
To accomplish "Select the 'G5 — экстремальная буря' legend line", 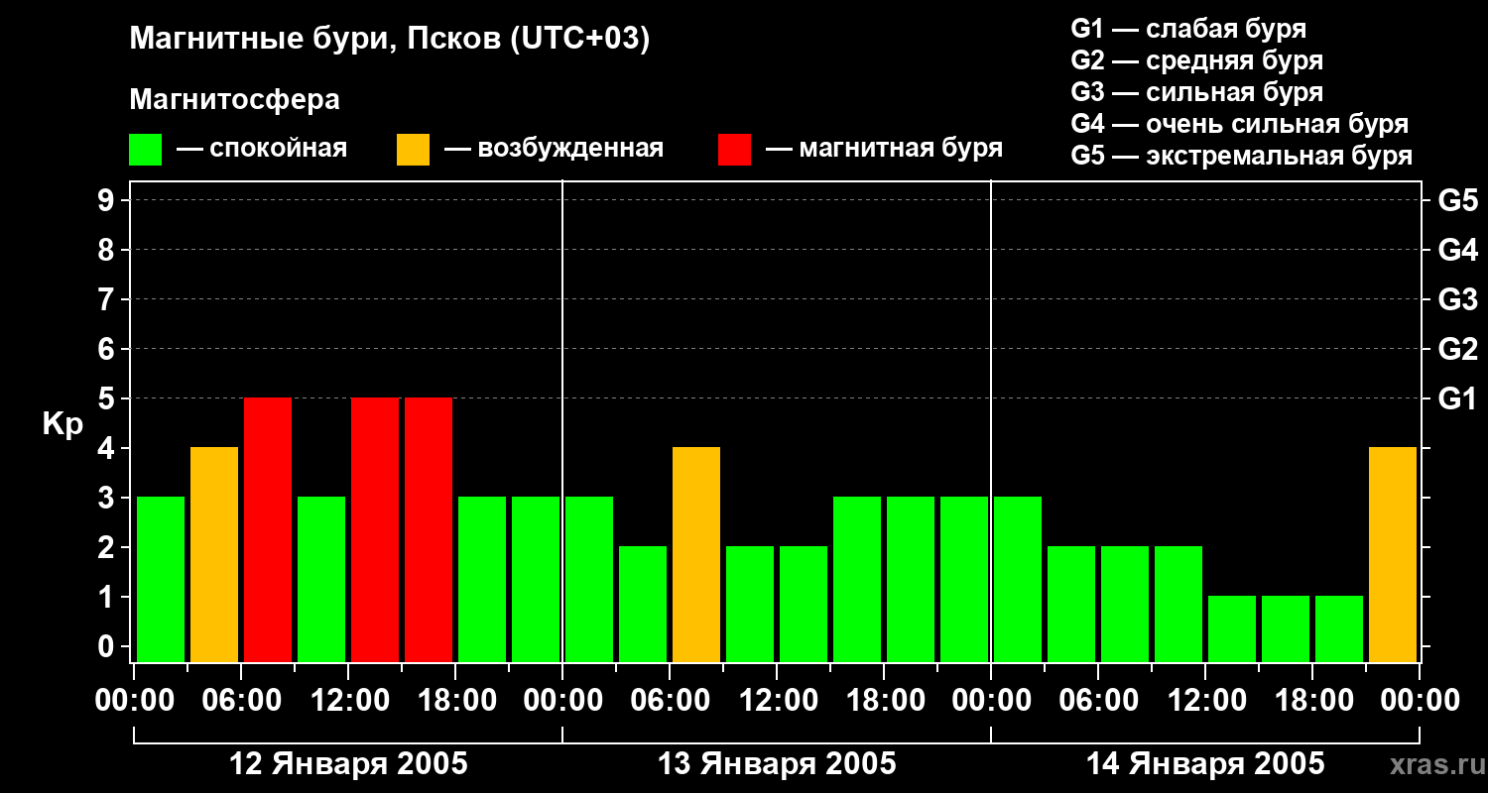I will pos(1242,156).
